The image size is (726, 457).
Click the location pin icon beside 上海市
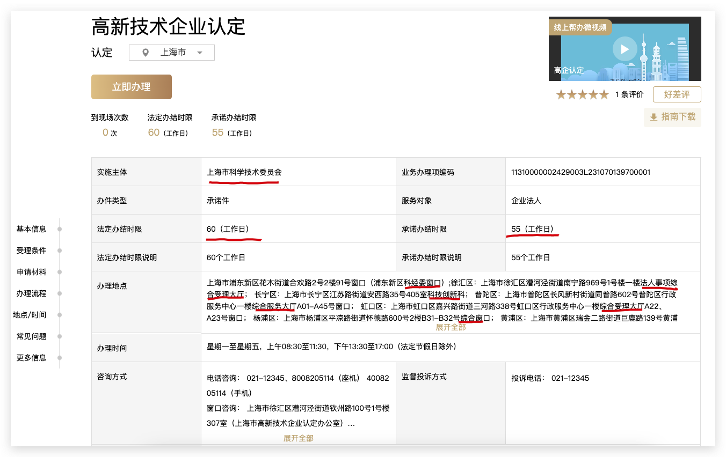coord(145,53)
